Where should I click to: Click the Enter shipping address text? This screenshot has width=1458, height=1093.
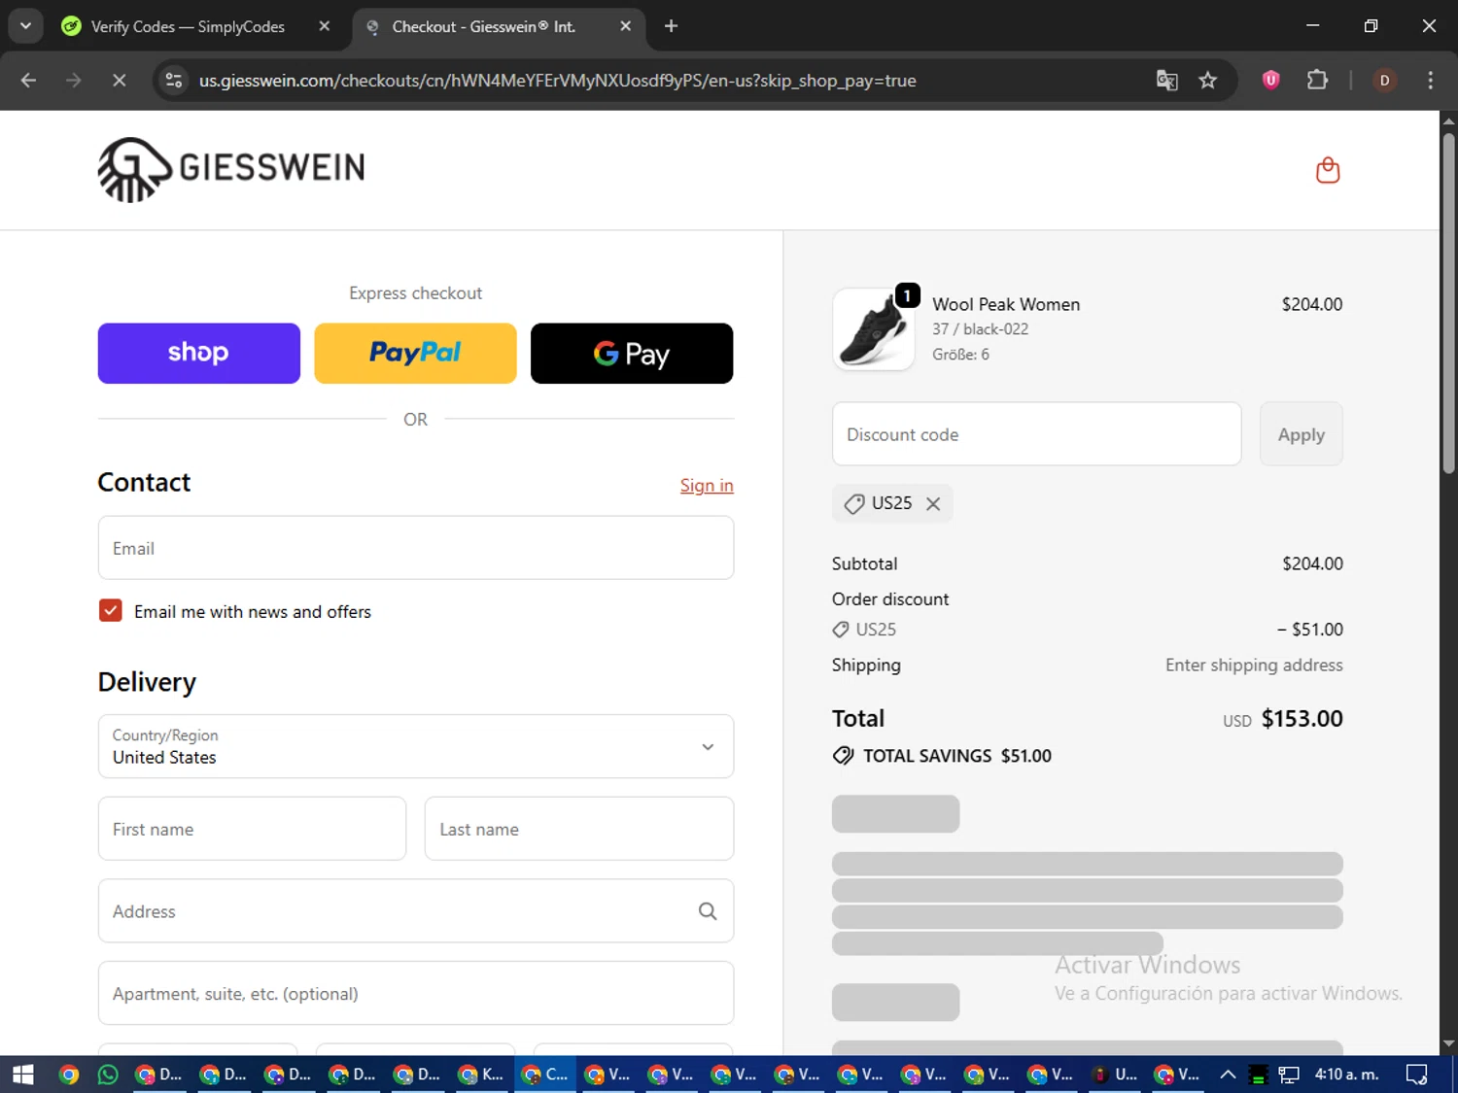[x=1254, y=665]
